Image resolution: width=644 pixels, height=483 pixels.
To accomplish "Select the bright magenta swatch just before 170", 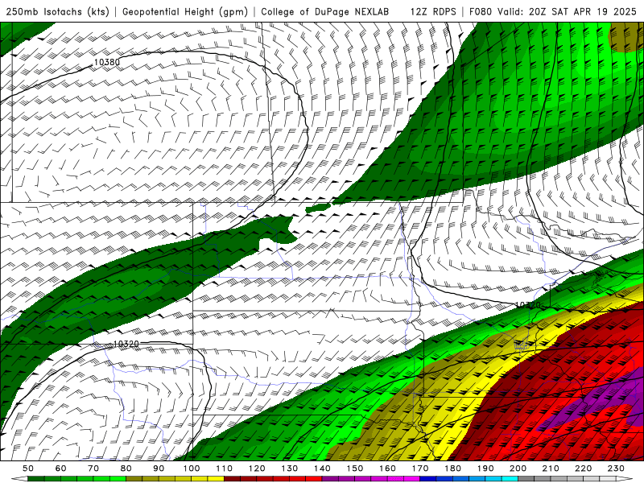I will (x=411, y=479).
